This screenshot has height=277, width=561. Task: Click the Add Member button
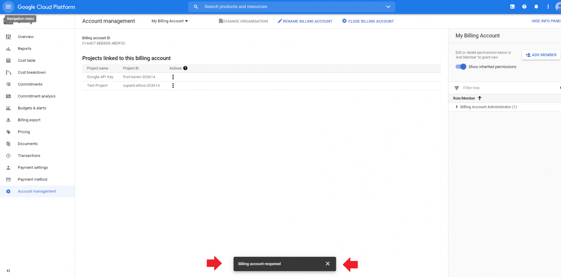coord(541,55)
